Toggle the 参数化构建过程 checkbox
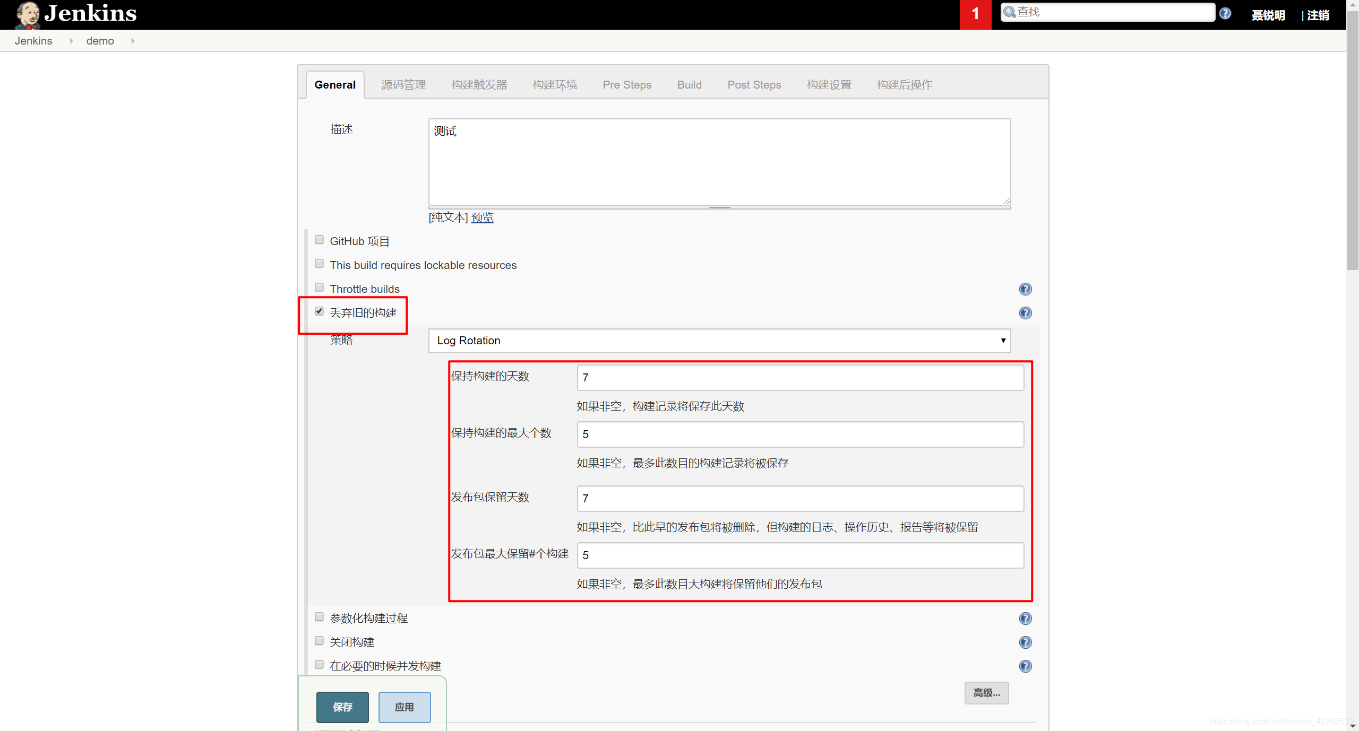Image resolution: width=1359 pixels, height=731 pixels. tap(320, 616)
